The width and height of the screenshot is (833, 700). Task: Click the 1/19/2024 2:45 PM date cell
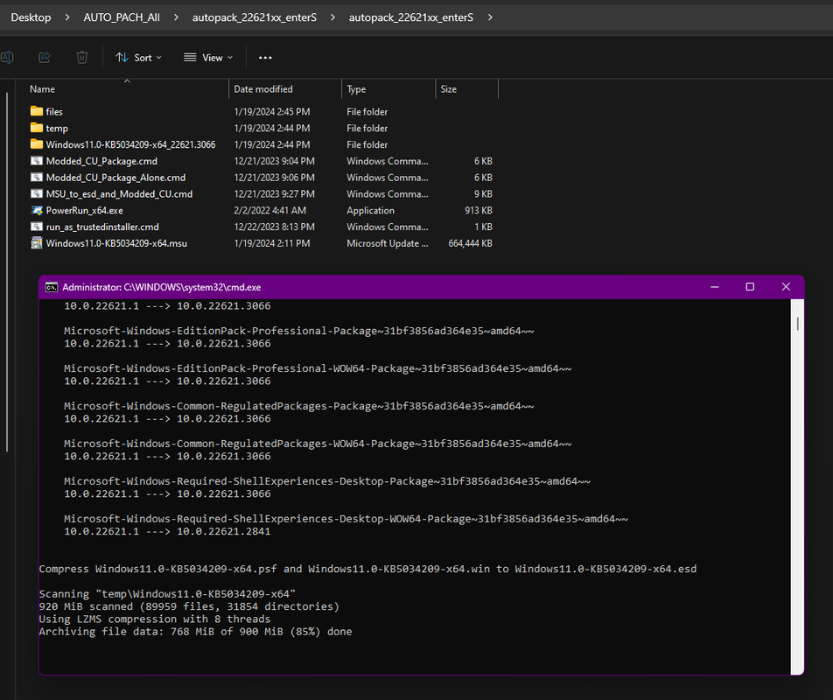pos(272,111)
